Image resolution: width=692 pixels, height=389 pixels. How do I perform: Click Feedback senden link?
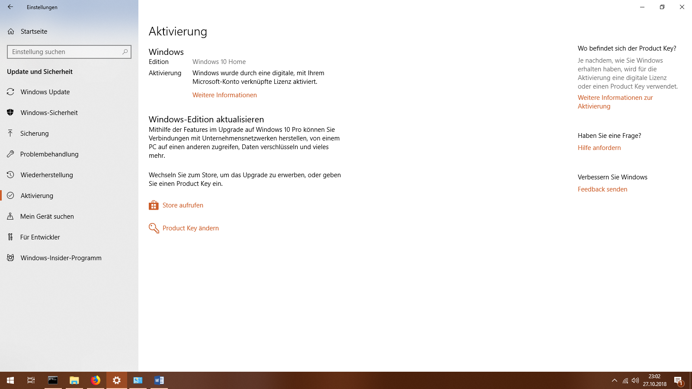pos(602,189)
